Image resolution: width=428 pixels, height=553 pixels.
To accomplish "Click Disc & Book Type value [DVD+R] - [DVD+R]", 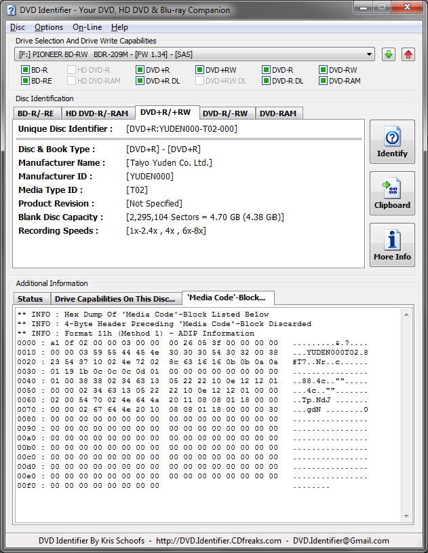I will (x=163, y=149).
